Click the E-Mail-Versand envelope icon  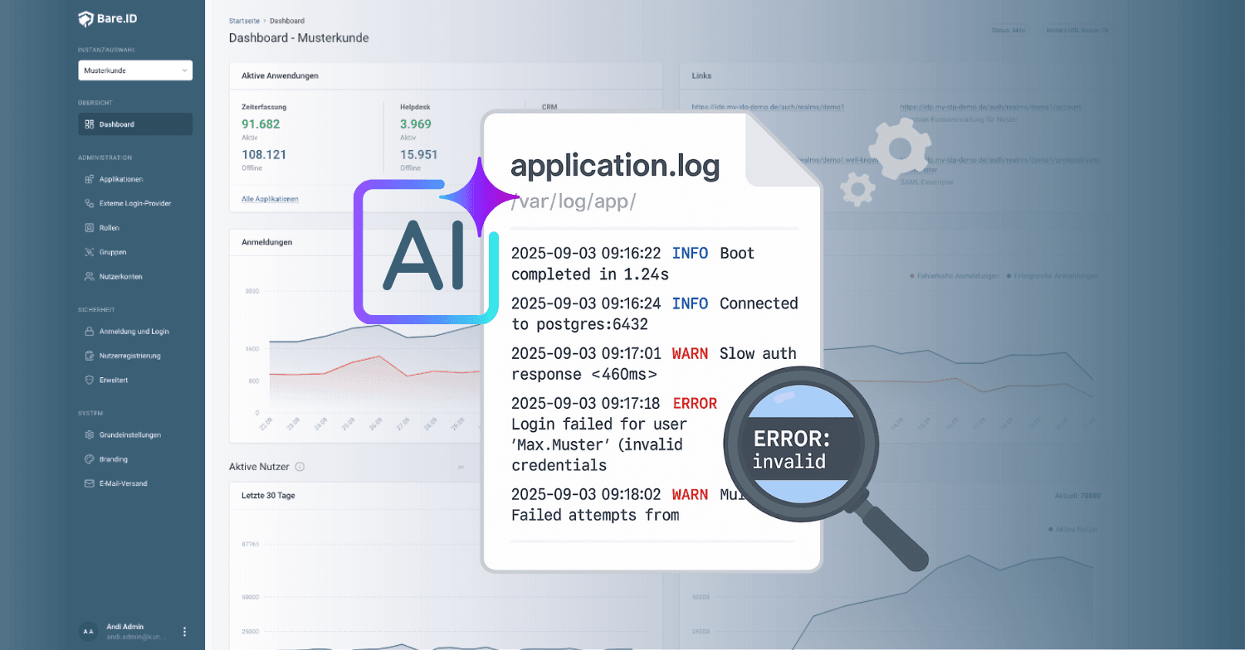click(x=90, y=483)
